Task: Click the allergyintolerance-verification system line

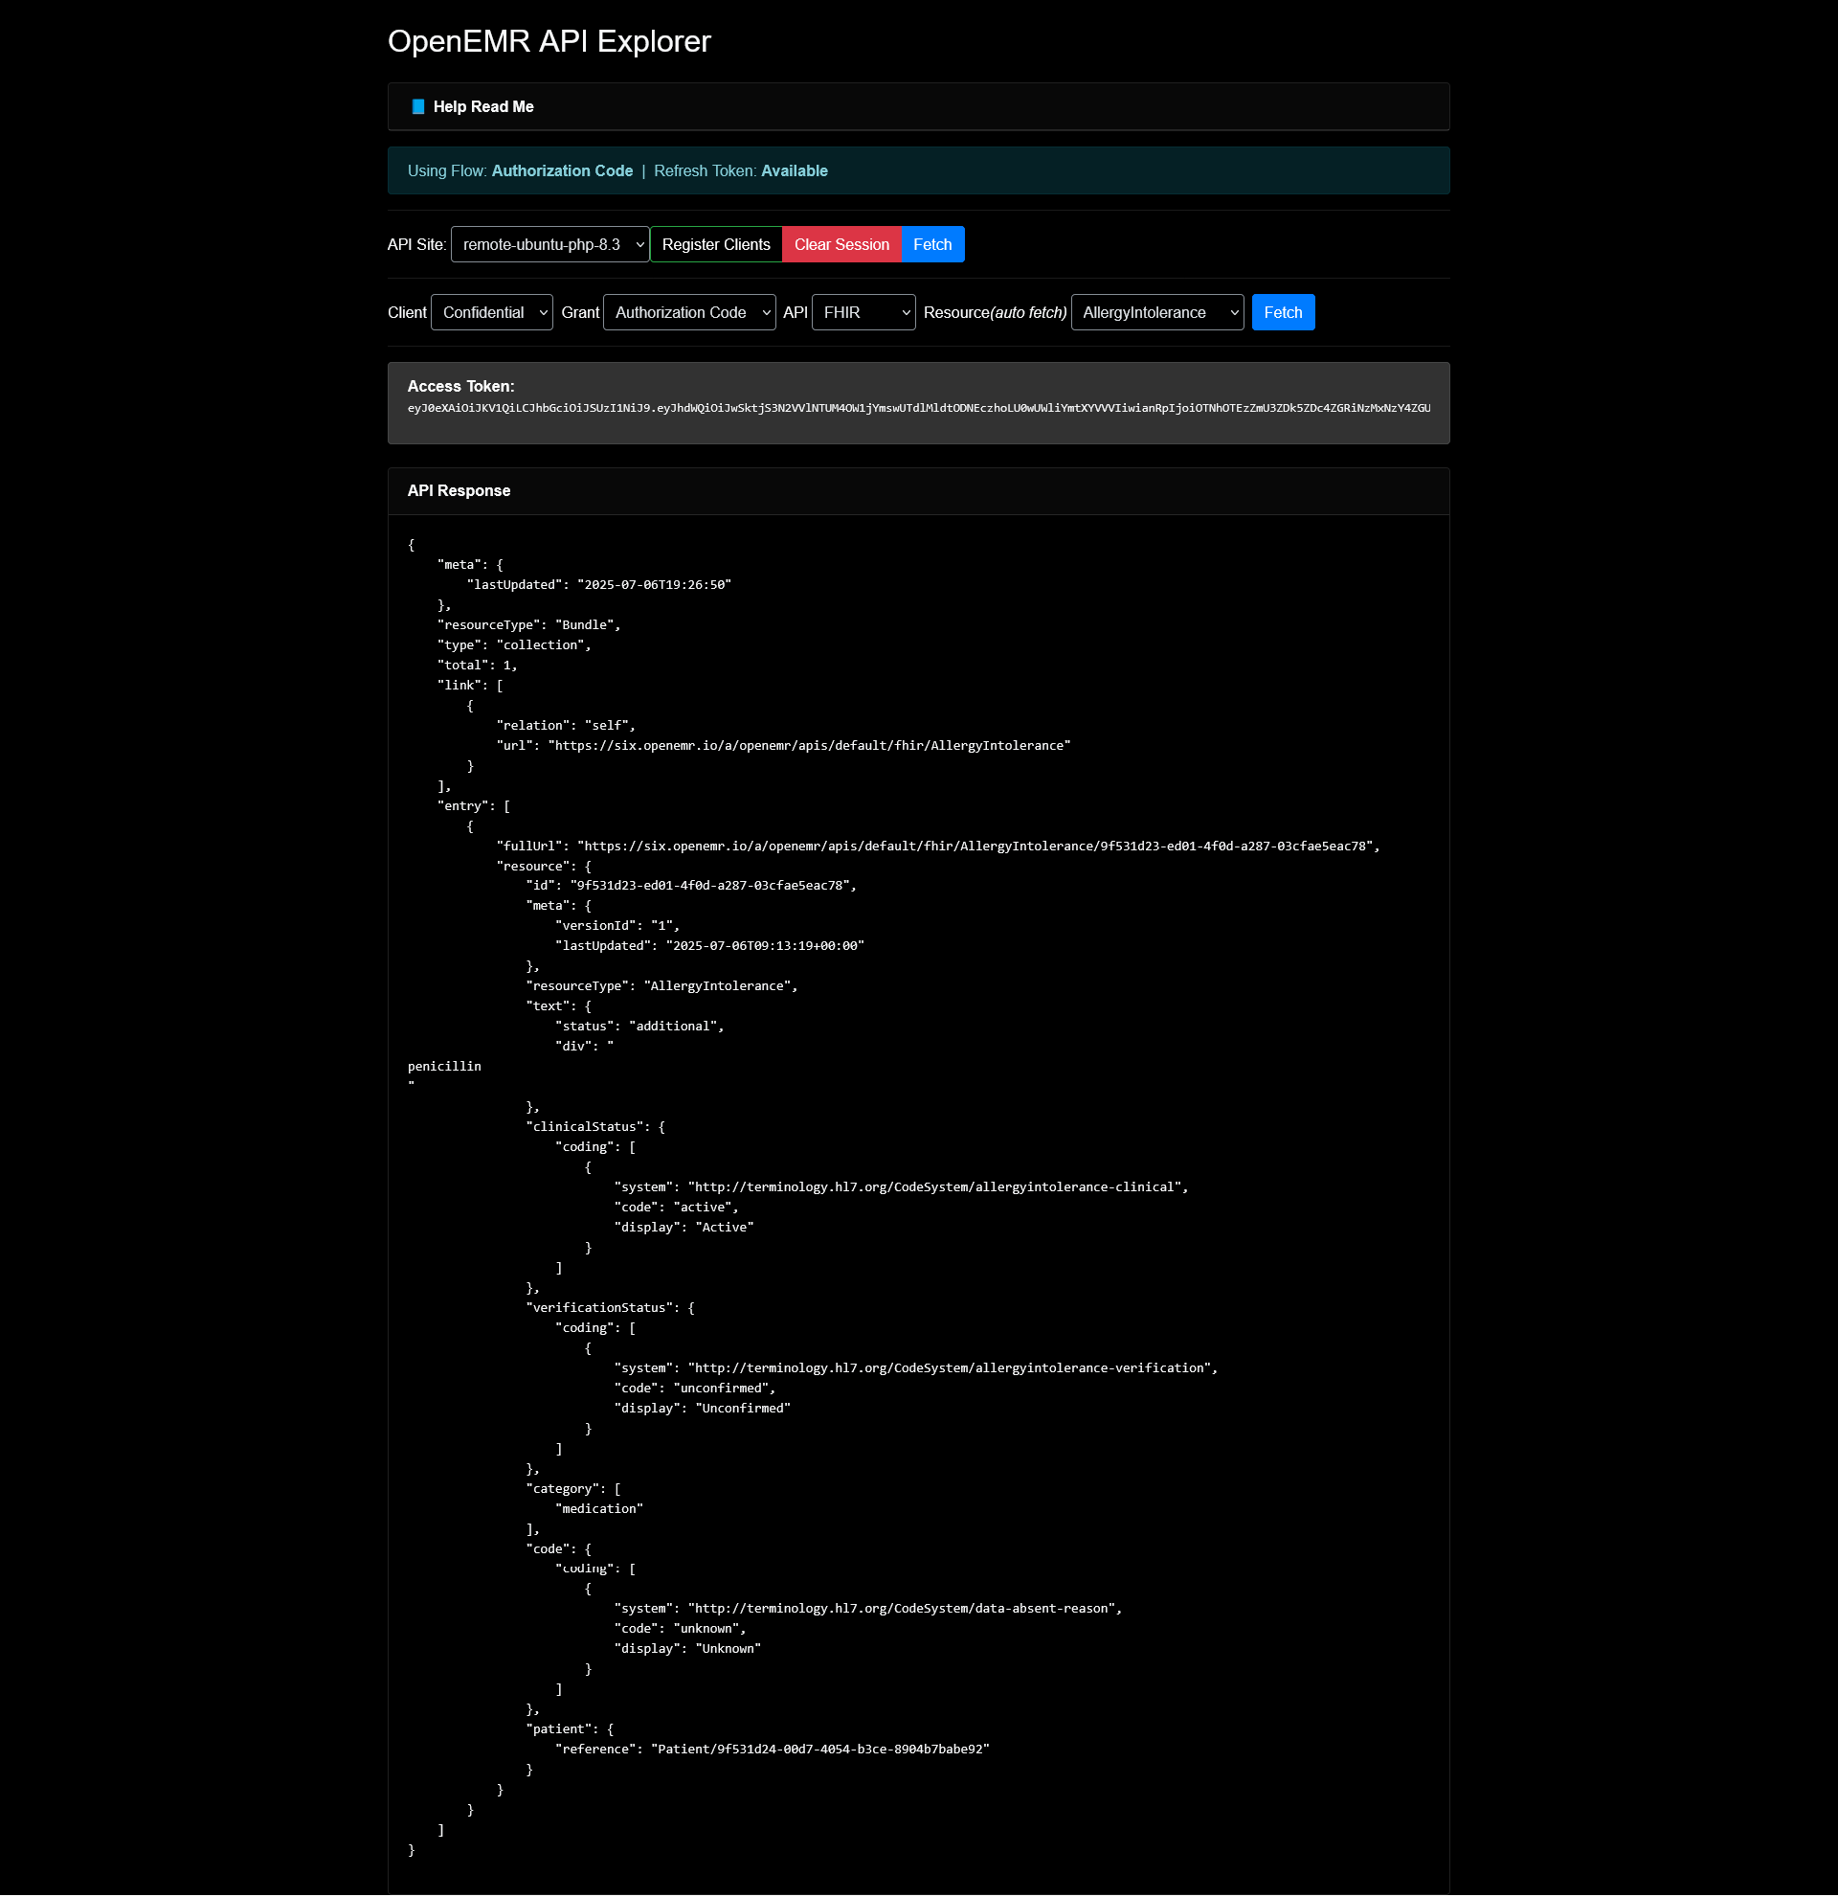Action: tap(915, 1368)
